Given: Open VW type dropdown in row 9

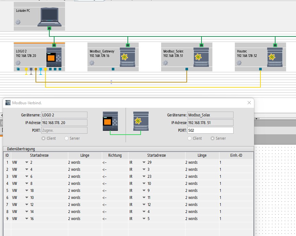Looking at the screenshot, I should [x=27, y=219].
